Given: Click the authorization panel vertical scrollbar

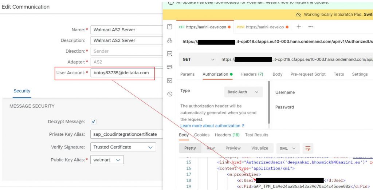Looking at the screenshot, I should point(269,102).
